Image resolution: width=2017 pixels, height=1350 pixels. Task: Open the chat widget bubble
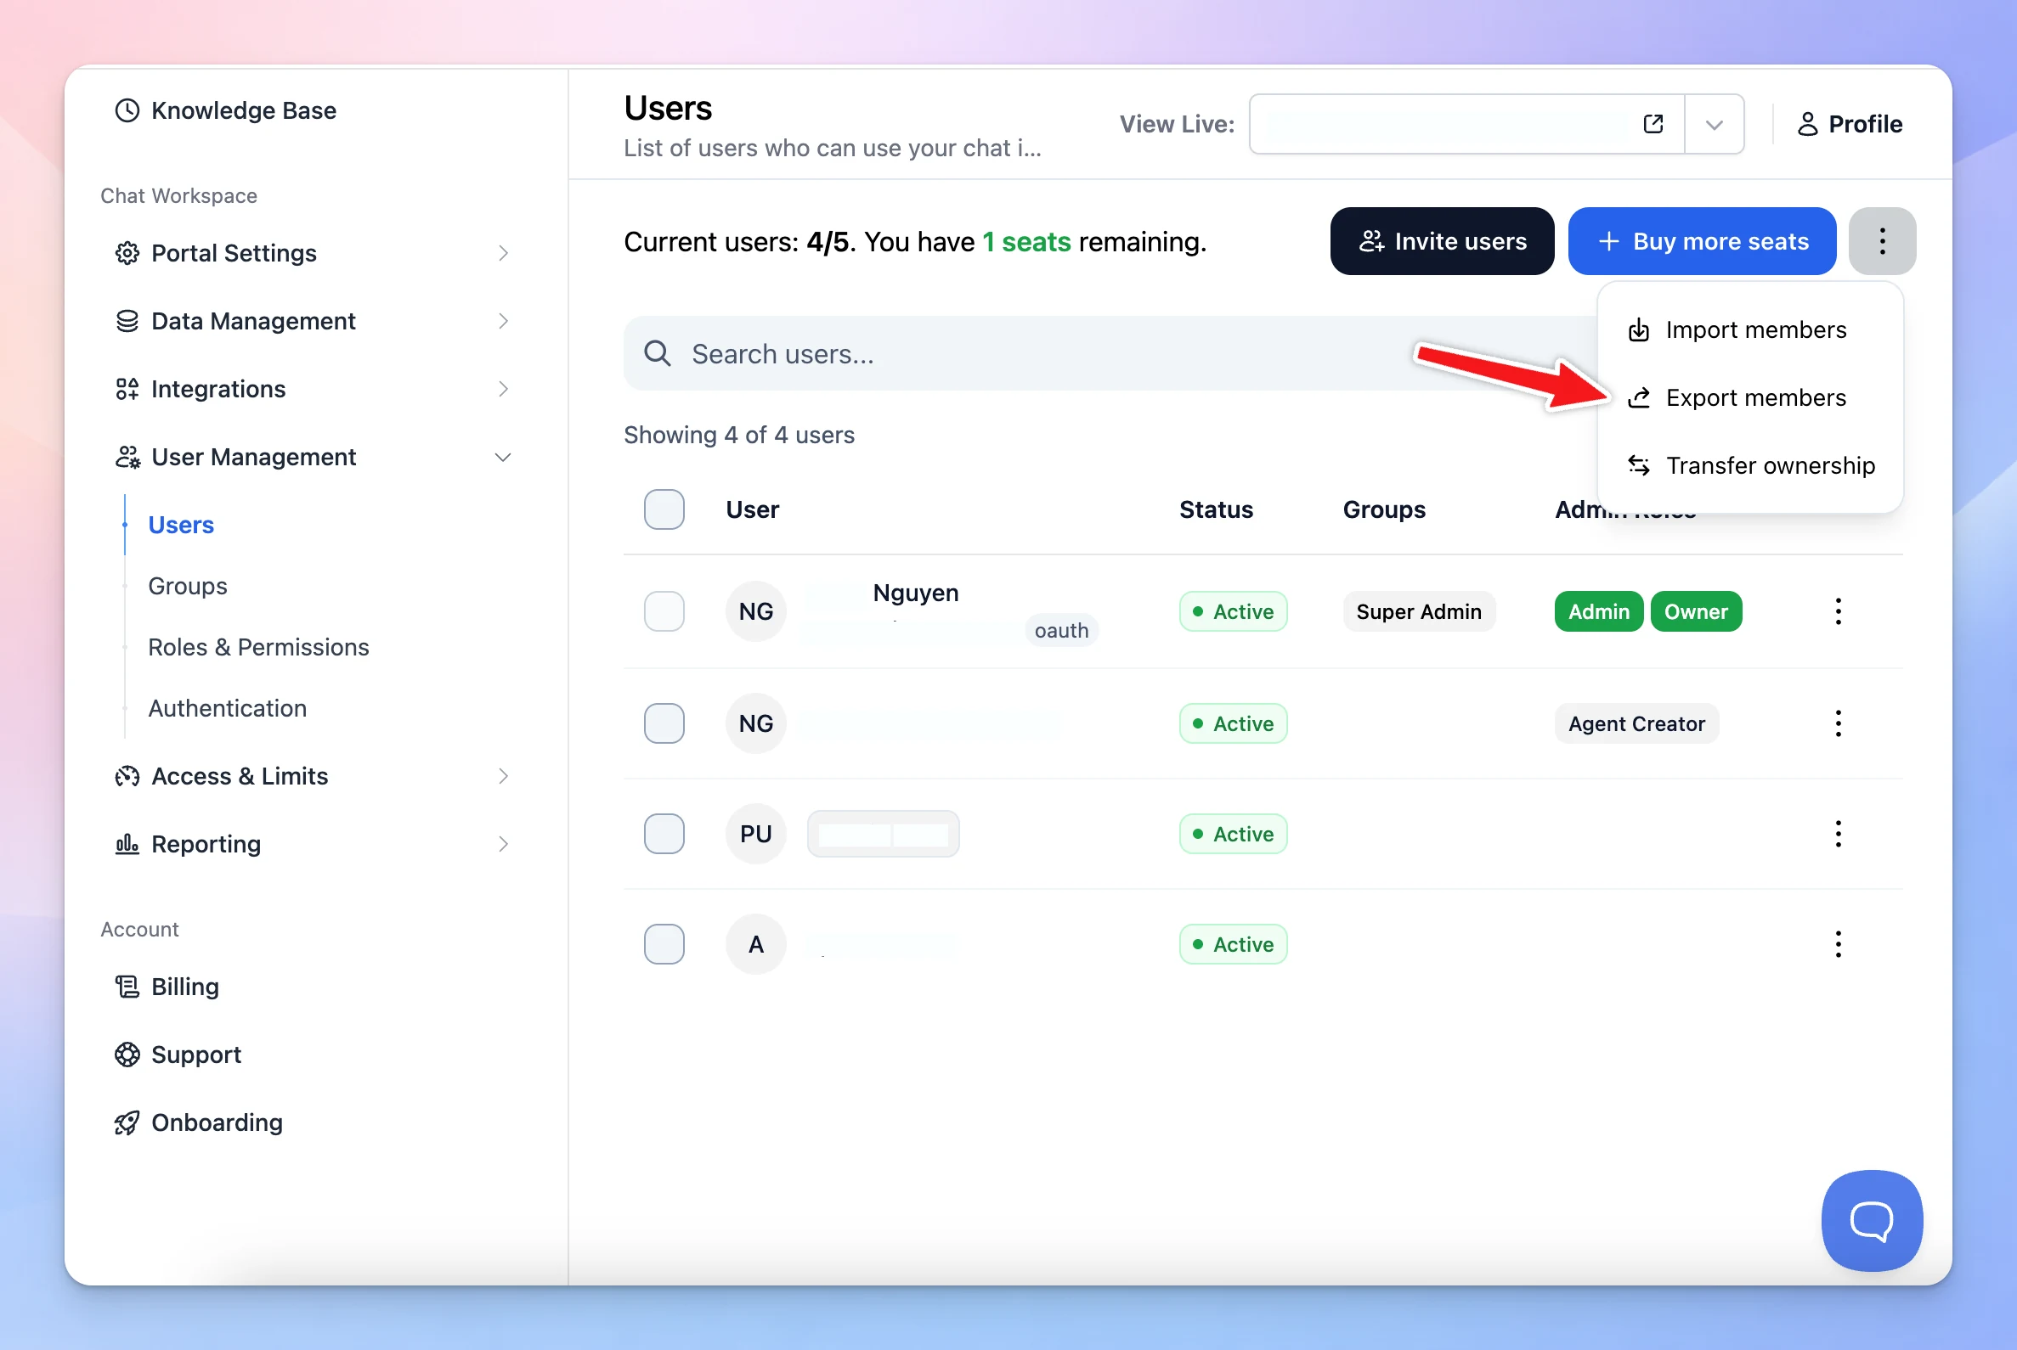tap(1872, 1220)
